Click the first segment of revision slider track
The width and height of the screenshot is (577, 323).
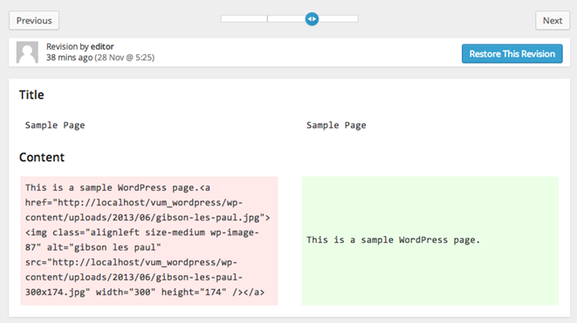pyautogui.click(x=244, y=19)
